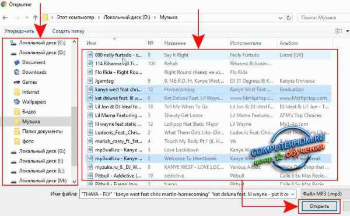350x216 pixels.
Task: Open the file type Файл MP3 dropdown
Action: [325, 194]
